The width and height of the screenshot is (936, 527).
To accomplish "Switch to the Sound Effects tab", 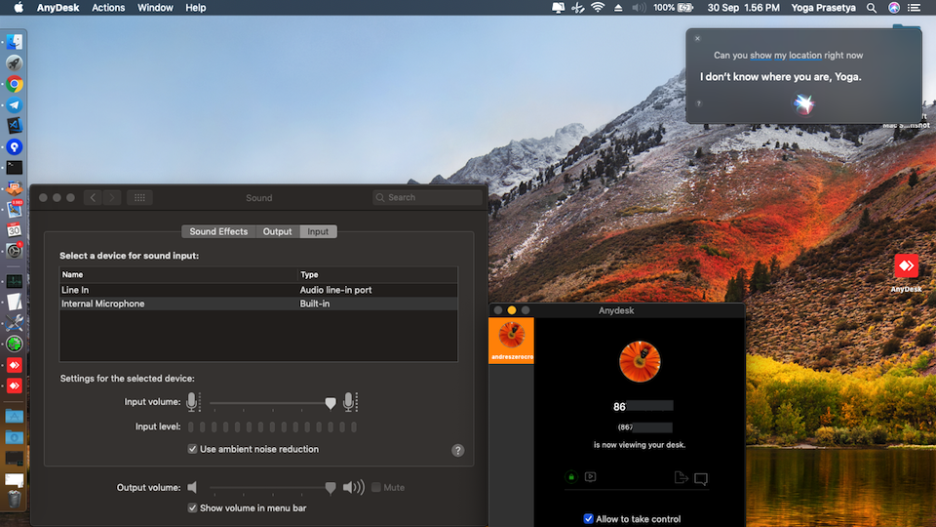I will (218, 232).
